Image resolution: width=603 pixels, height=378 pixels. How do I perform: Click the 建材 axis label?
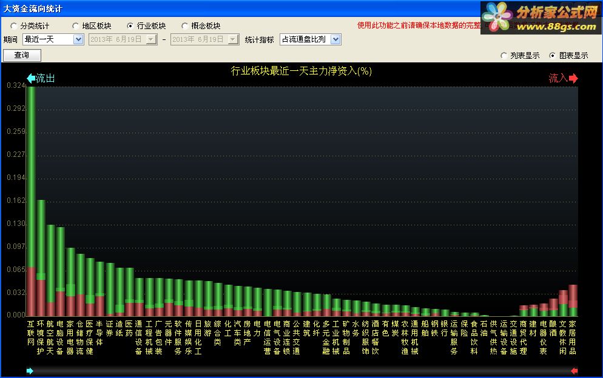click(x=533, y=328)
